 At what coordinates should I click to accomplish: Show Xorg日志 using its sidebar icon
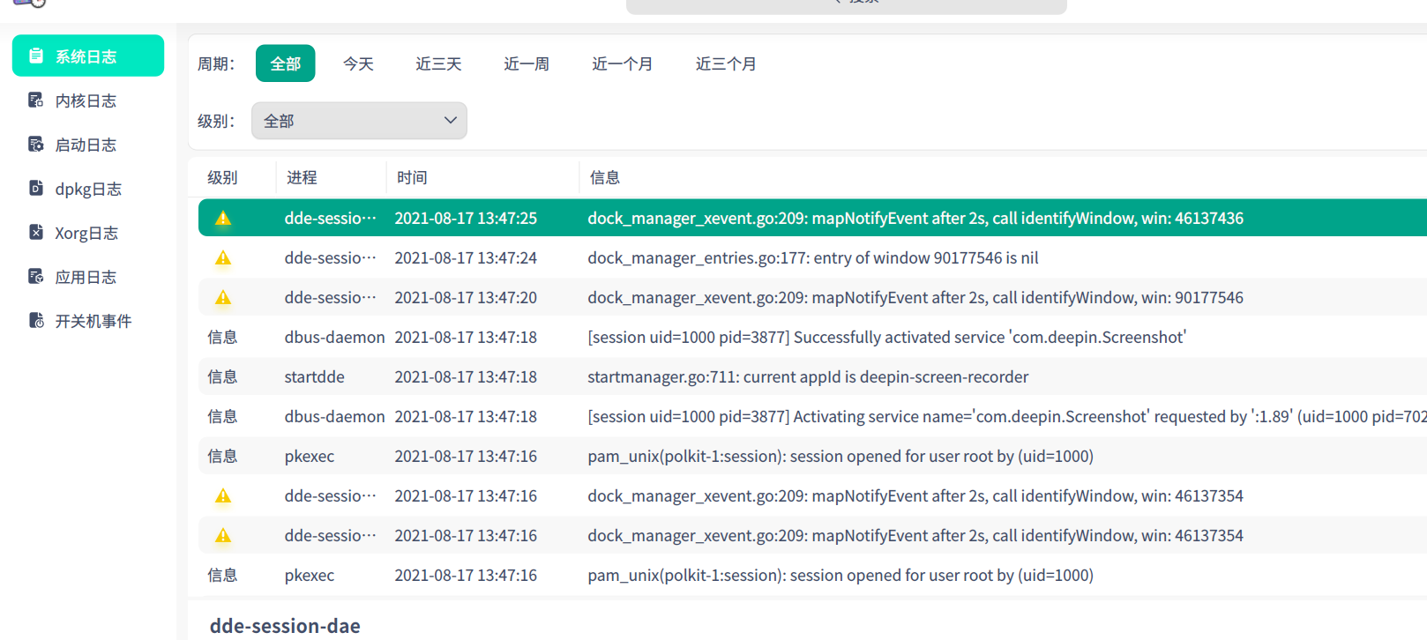(36, 233)
